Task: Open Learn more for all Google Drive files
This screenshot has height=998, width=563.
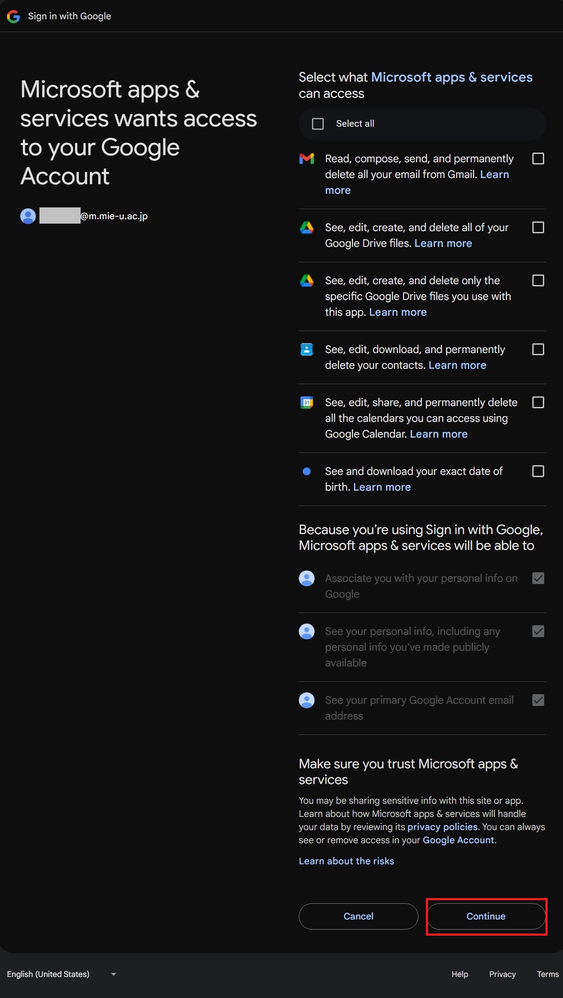Action: coord(443,243)
